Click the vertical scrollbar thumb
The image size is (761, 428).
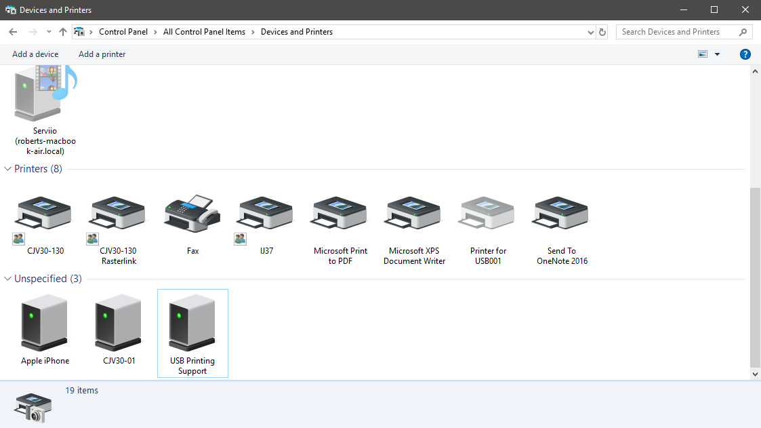(x=755, y=277)
